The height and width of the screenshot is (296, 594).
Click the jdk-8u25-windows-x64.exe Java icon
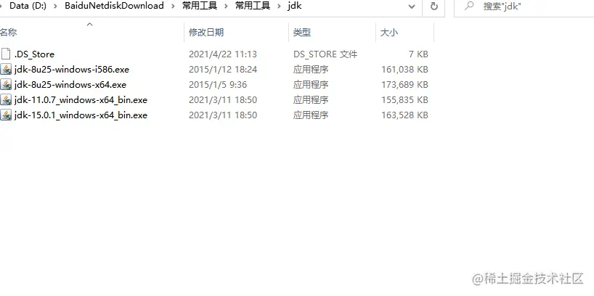6,84
